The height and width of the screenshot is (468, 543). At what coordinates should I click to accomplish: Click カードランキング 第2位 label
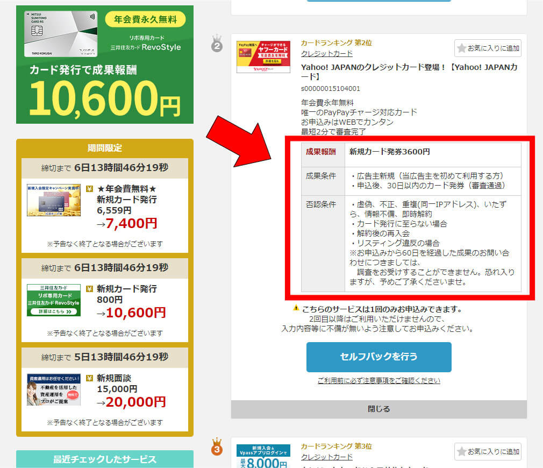click(x=336, y=43)
